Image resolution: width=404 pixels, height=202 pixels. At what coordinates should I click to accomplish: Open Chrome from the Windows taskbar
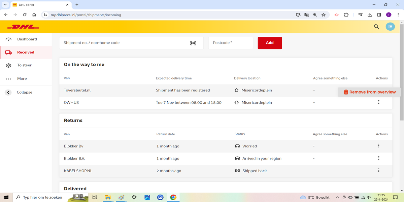pyautogui.click(x=173, y=197)
